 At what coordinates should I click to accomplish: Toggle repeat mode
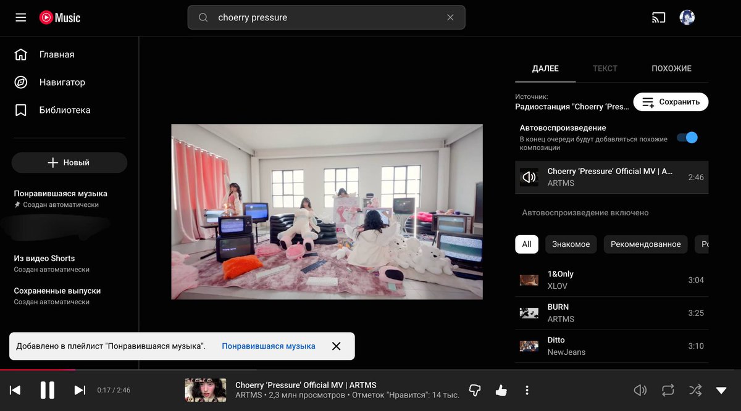pyautogui.click(x=668, y=390)
